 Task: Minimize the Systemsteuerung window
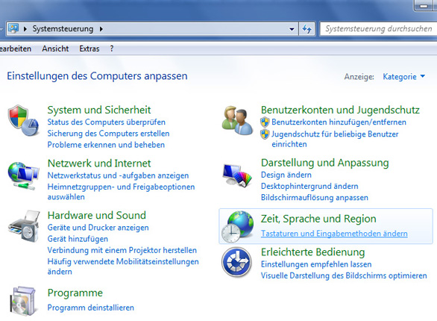click(424, 5)
